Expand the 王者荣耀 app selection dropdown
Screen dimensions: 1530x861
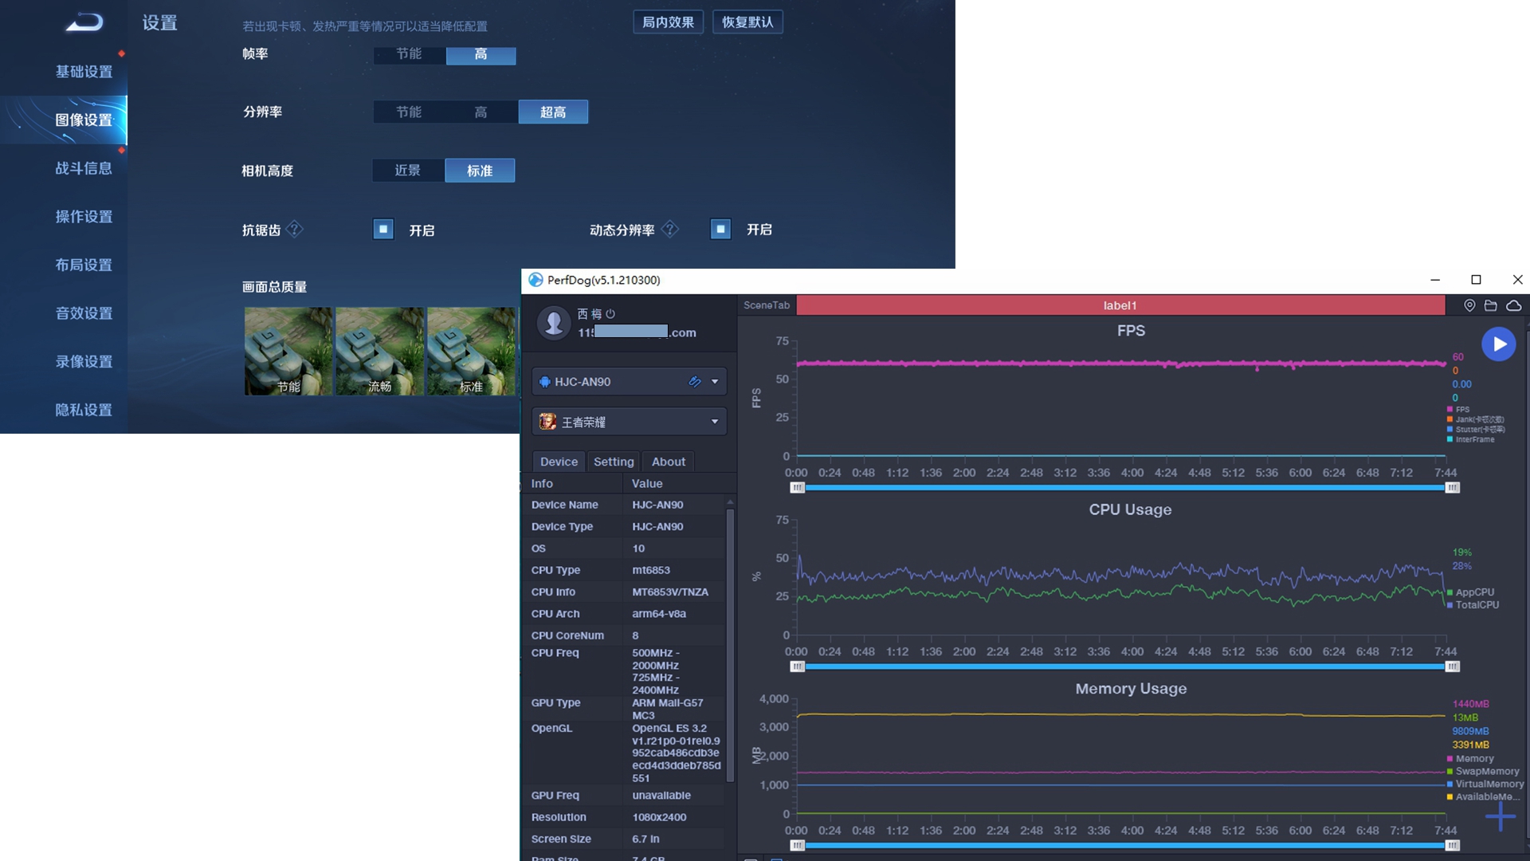click(x=715, y=422)
